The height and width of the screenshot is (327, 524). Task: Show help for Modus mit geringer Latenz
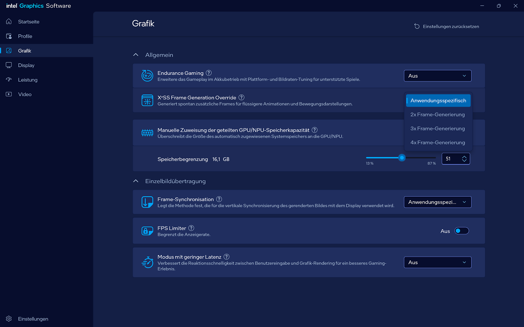(x=226, y=257)
